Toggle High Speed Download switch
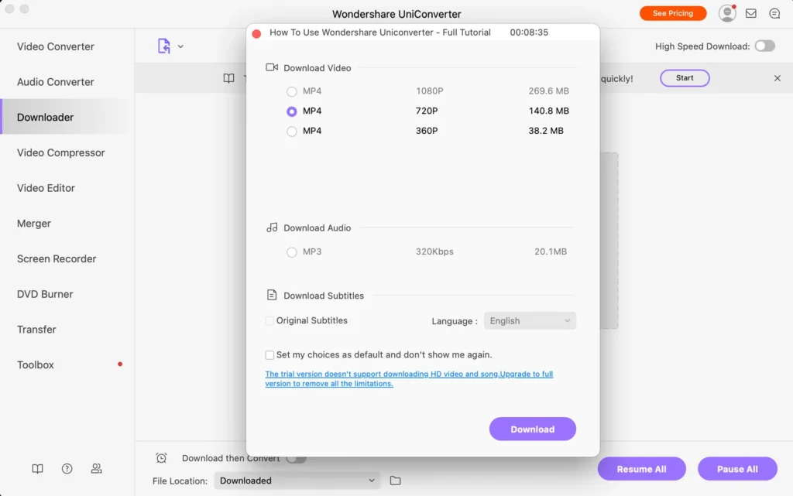This screenshot has height=496, width=793. [764, 46]
